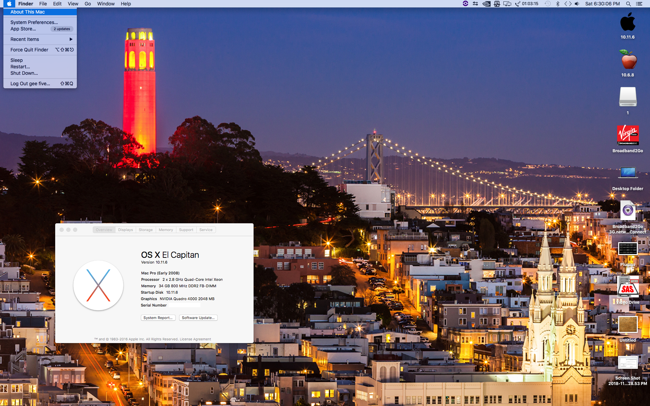Switch to the Support tab
The width and height of the screenshot is (650, 406).
coord(186,230)
